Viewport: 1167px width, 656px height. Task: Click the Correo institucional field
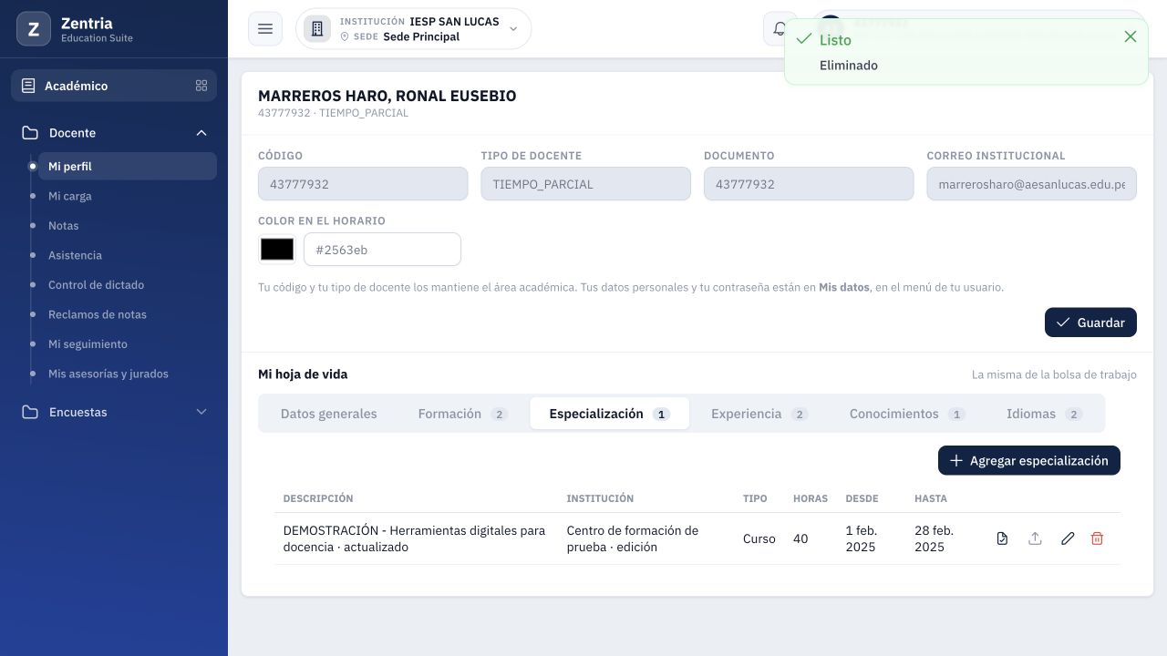tap(1031, 184)
